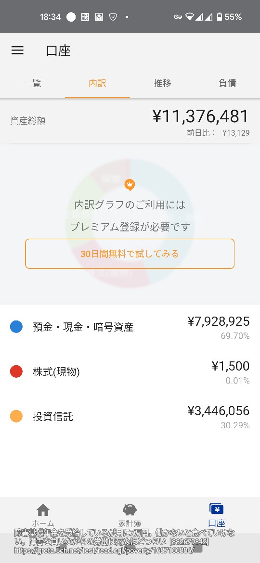Start the 30日間無料で試してみる trial
This screenshot has width=260, height=563.
pos(130,254)
